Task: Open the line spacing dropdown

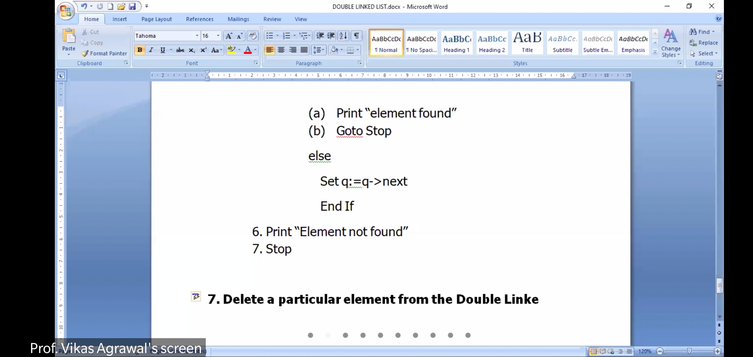Action: 319,50
